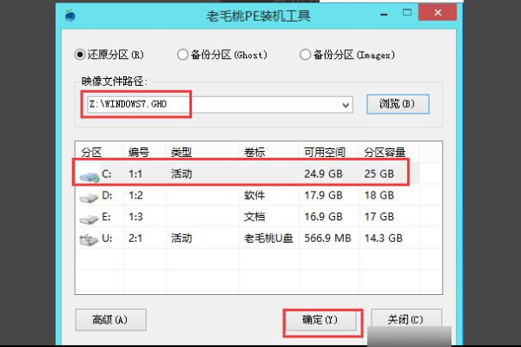This screenshot has height=347, width=521.
Task: Select the U: partition label
Action: coord(107,238)
